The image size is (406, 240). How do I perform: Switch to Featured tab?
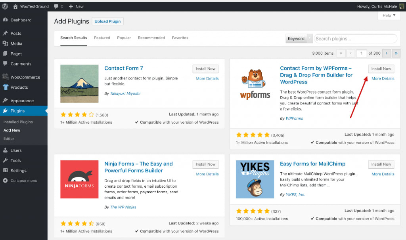(102, 38)
